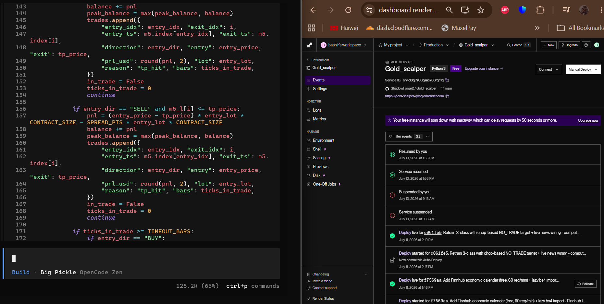Open the dash.cloudflare.com bookmark

point(399,28)
